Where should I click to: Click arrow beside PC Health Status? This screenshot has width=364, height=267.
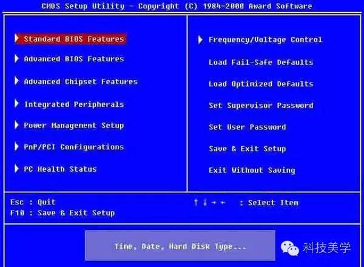click(x=16, y=168)
